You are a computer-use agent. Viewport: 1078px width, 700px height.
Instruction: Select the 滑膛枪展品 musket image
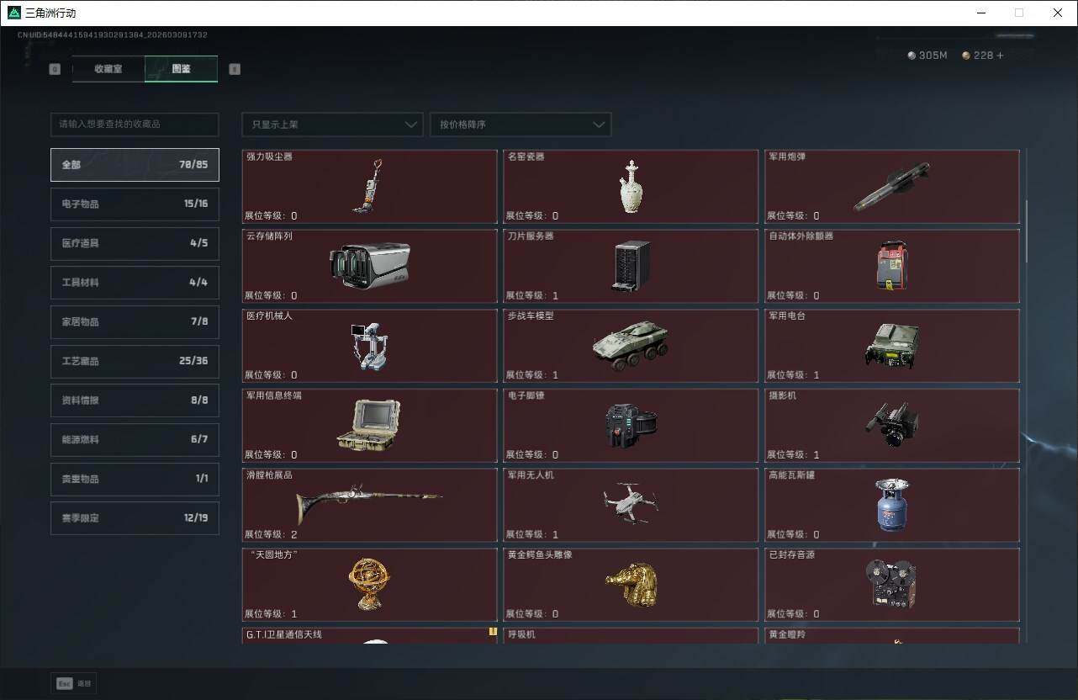[369, 505]
